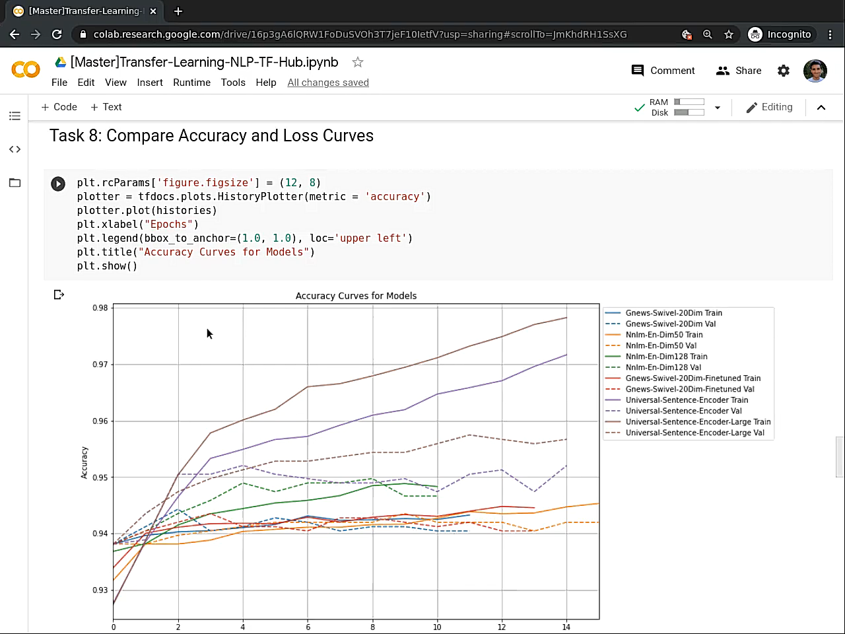The width and height of the screenshot is (845, 634).
Task: Run the accuracy plotting code cell
Action: tap(58, 184)
